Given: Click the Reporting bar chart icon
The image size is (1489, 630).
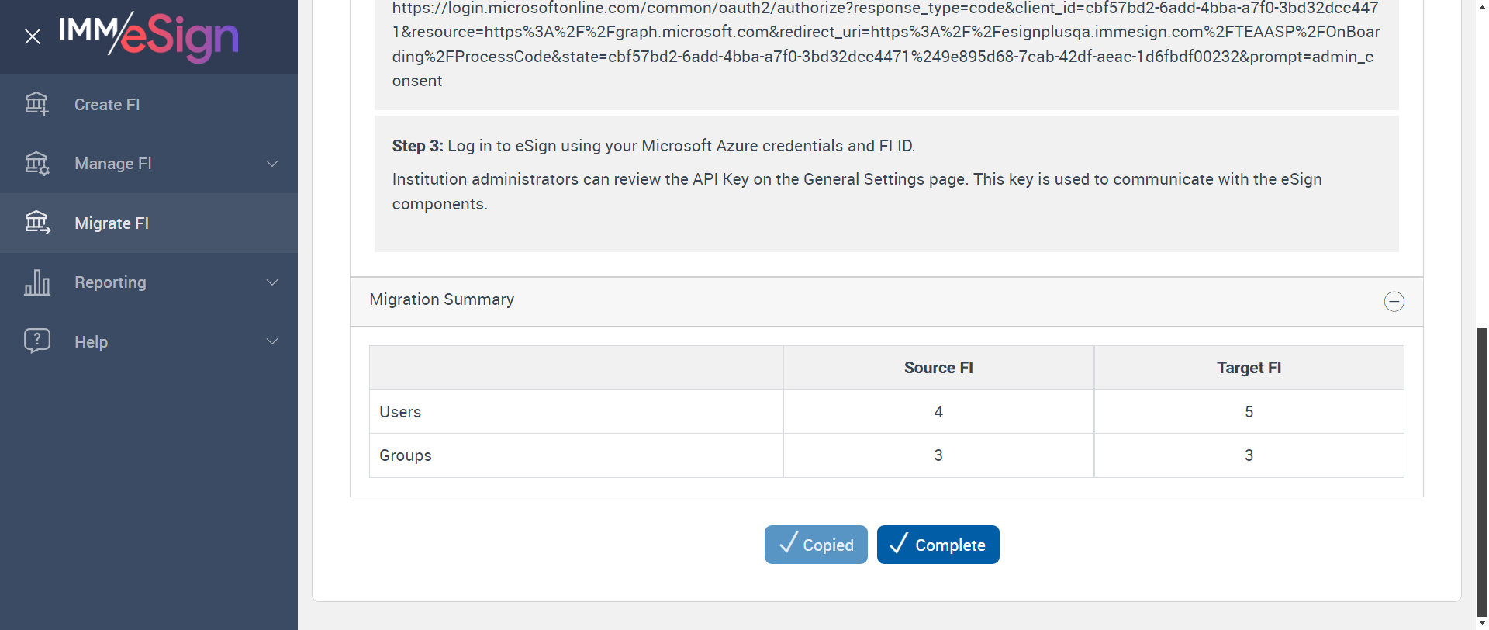Looking at the screenshot, I should click(36, 282).
